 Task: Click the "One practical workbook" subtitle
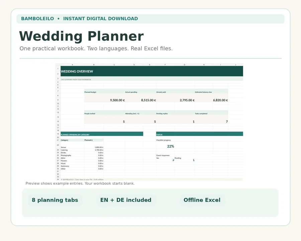96,49
